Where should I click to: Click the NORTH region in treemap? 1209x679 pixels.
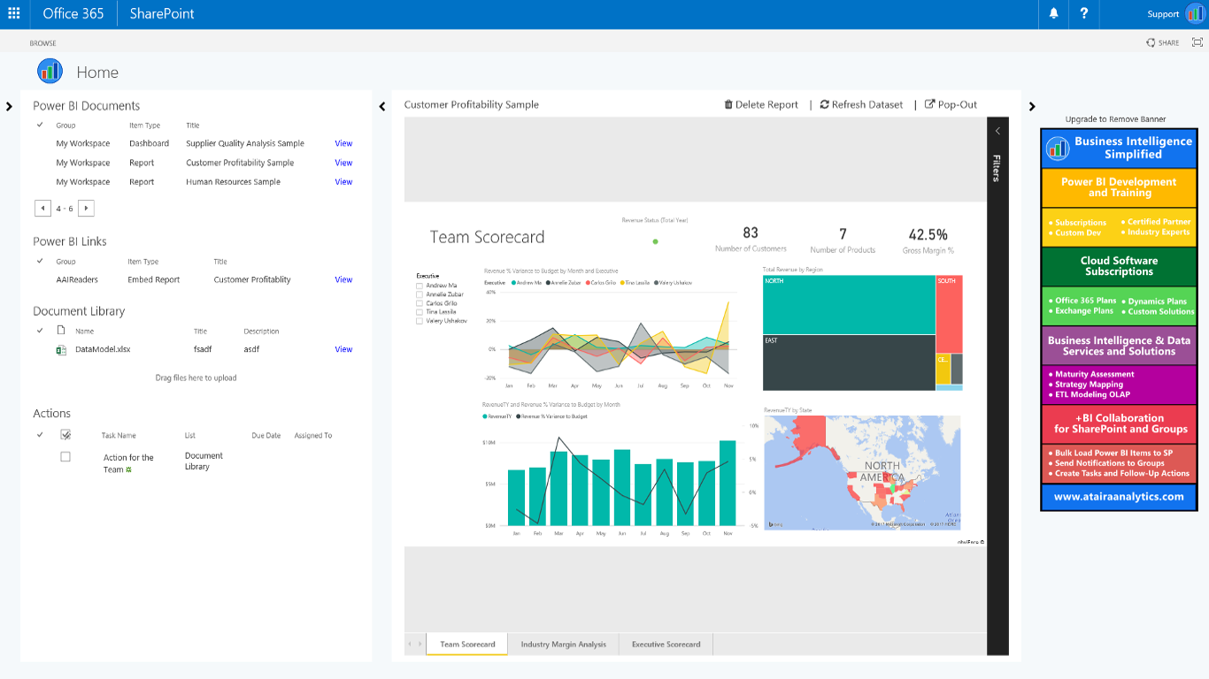848,305
